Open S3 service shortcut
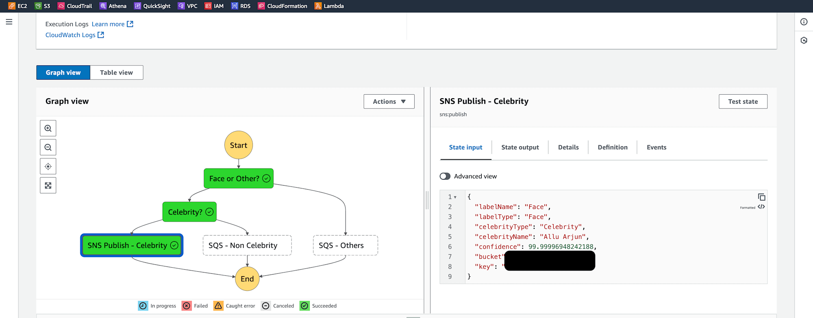This screenshot has height=318, width=813. coord(43,6)
